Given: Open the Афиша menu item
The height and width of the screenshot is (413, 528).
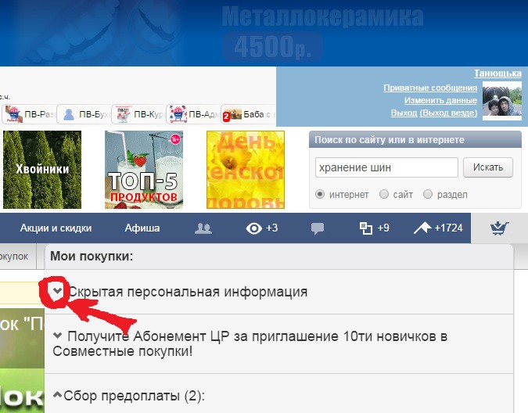Looking at the screenshot, I should point(142,228).
